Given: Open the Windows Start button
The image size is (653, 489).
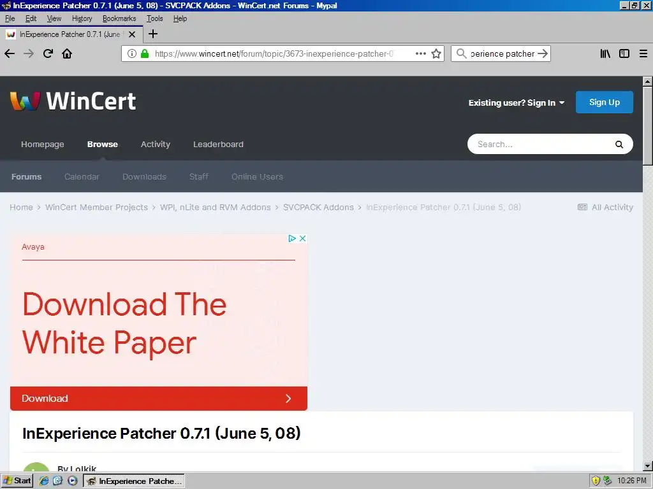Looking at the screenshot, I should coord(17,481).
